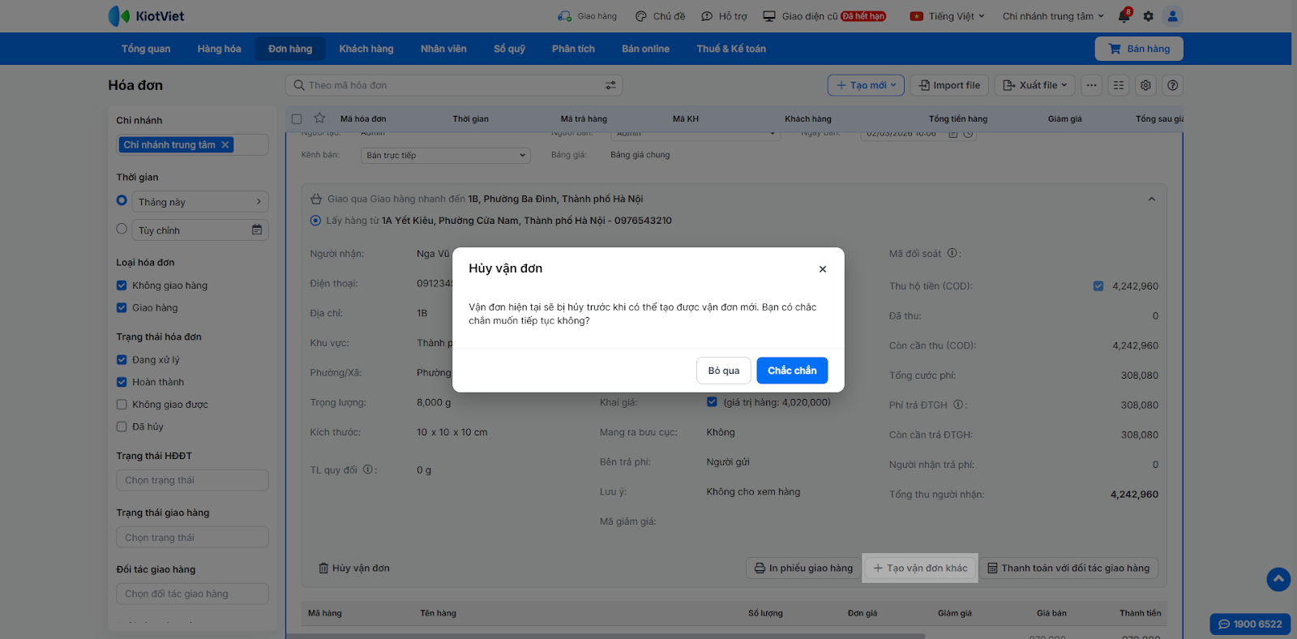This screenshot has height=639, width=1297.
Task: Star all invoices in header
Action: [319, 118]
